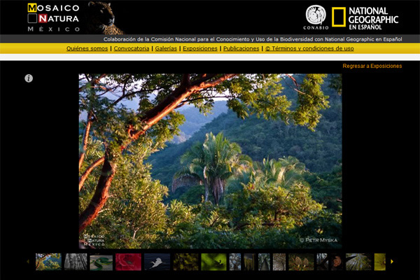The width and height of the screenshot is (420, 280).
Task: Select the first jungle thumbnail
Action: click(48, 262)
